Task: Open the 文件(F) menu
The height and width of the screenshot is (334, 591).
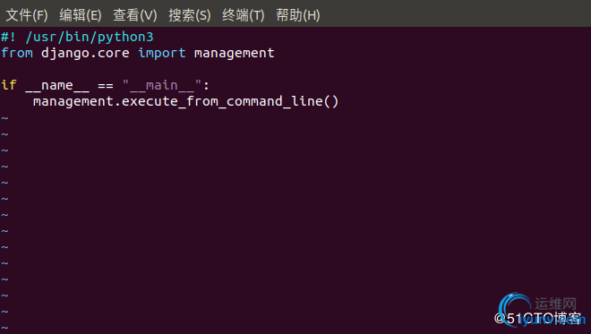Action: coord(27,15)
